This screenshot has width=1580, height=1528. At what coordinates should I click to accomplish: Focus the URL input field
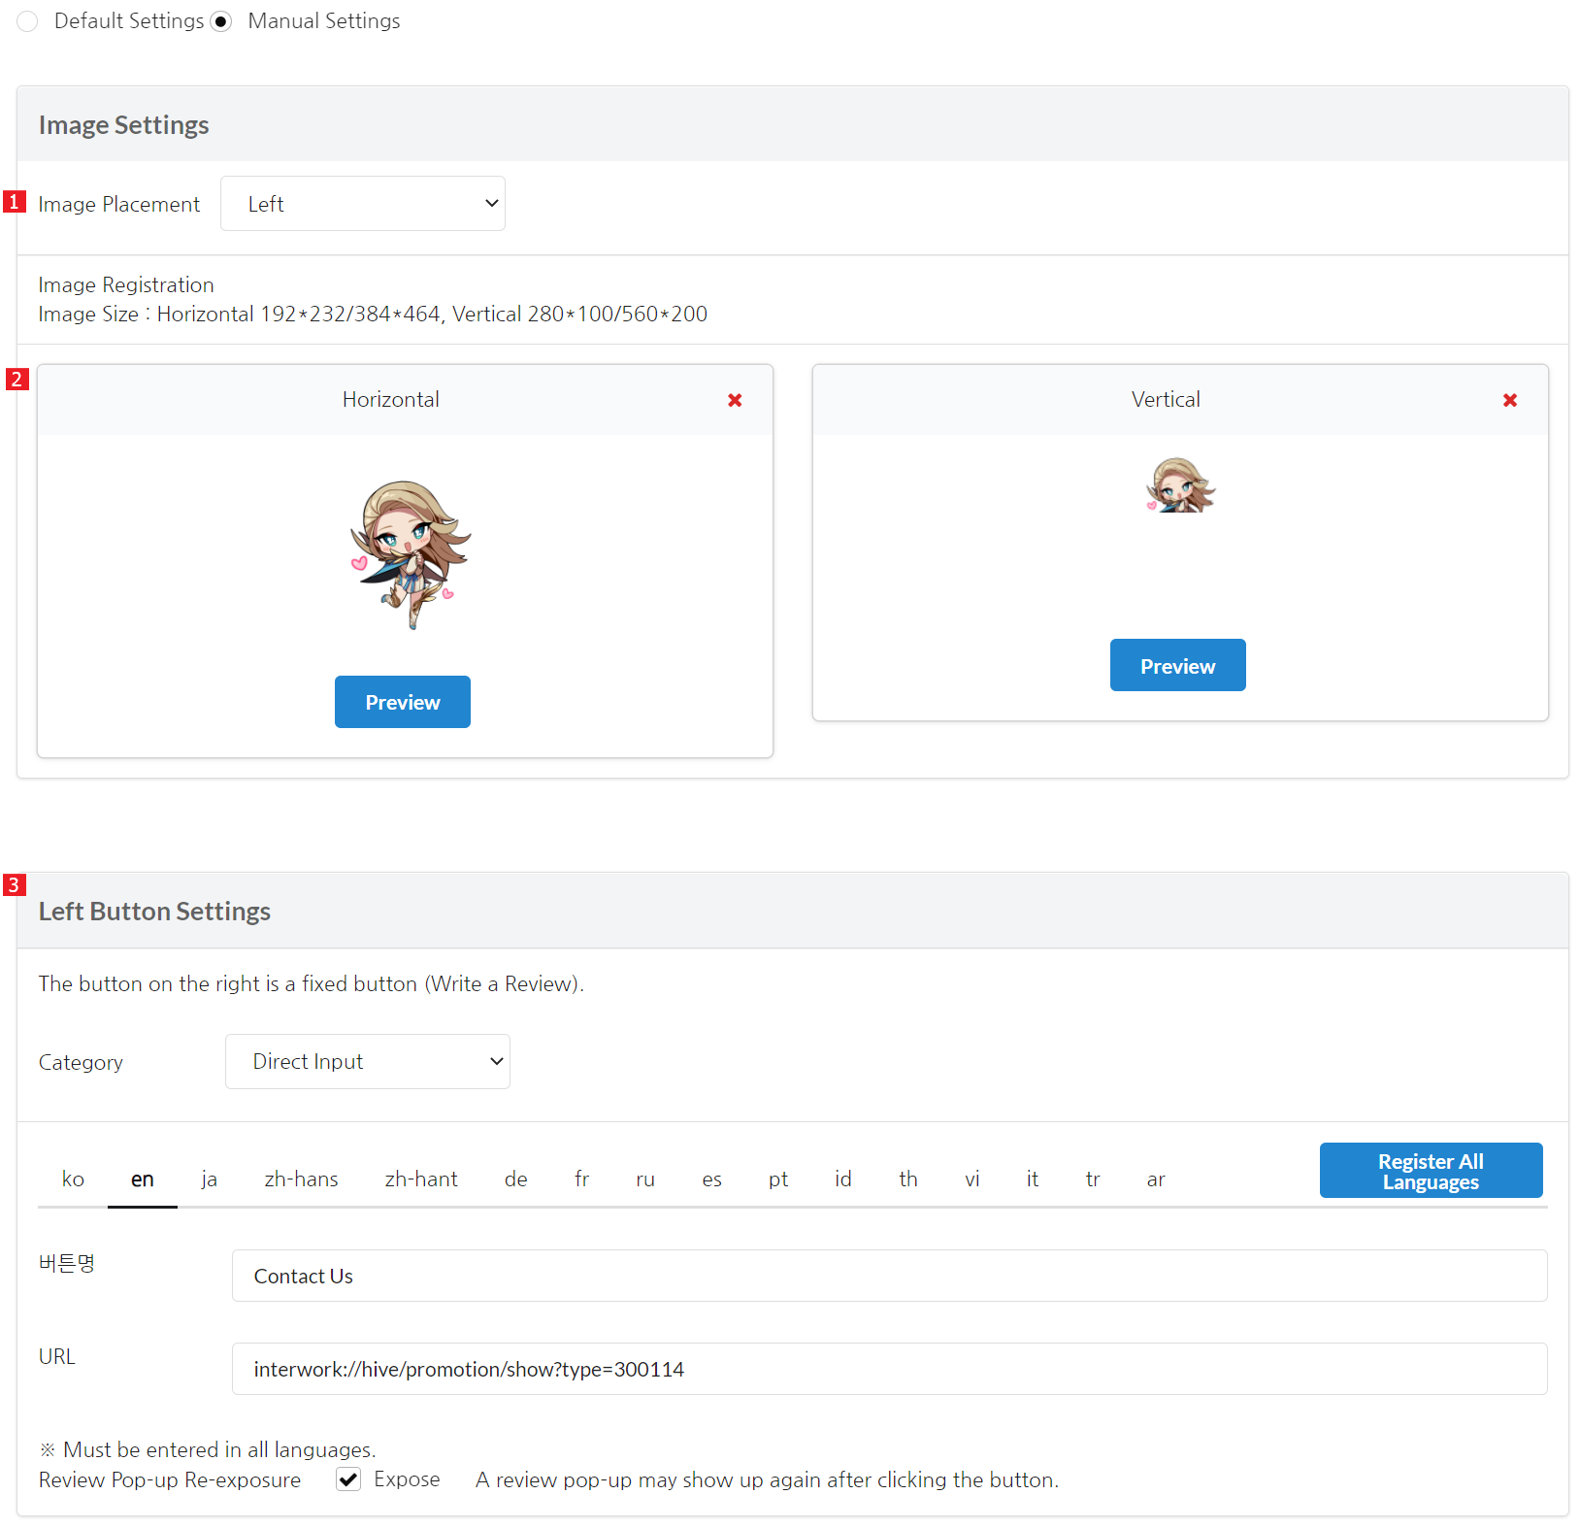tap(890, 1369)
